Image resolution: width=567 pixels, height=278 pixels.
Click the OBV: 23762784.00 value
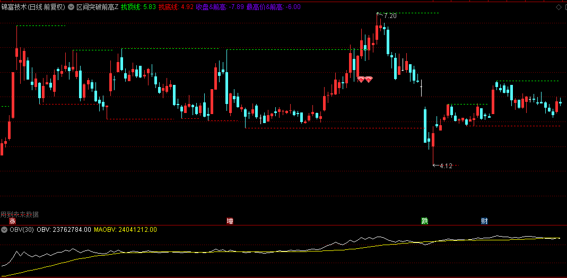(x=64, y=230)
